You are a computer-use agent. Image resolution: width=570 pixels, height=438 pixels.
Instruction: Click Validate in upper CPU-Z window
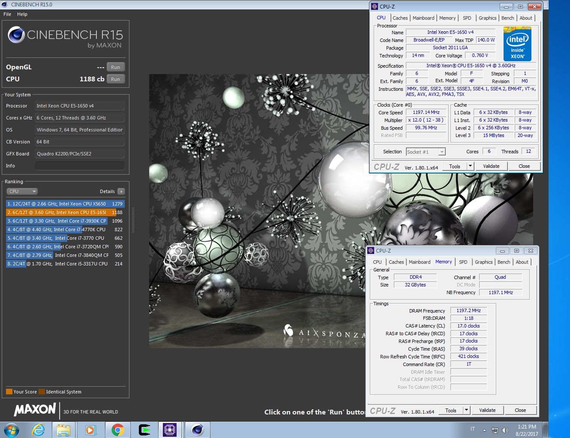(x=491, y=166)
